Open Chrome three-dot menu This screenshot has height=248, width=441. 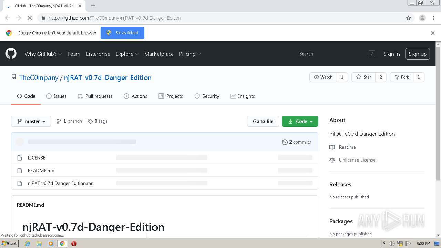[433, 18]
